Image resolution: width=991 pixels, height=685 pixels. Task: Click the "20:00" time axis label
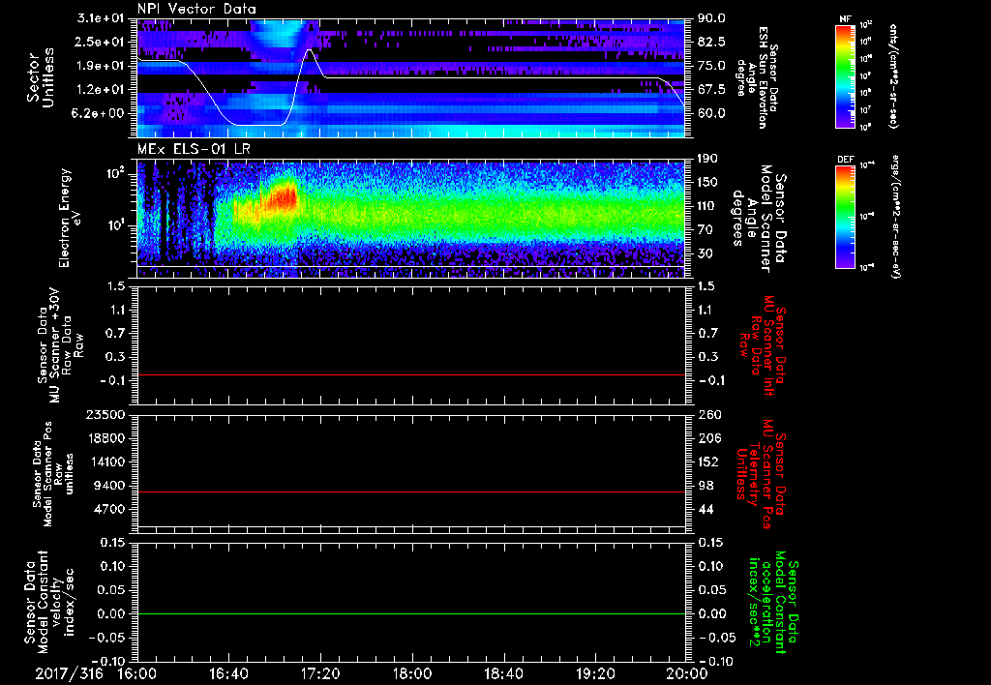pos(687,673)
